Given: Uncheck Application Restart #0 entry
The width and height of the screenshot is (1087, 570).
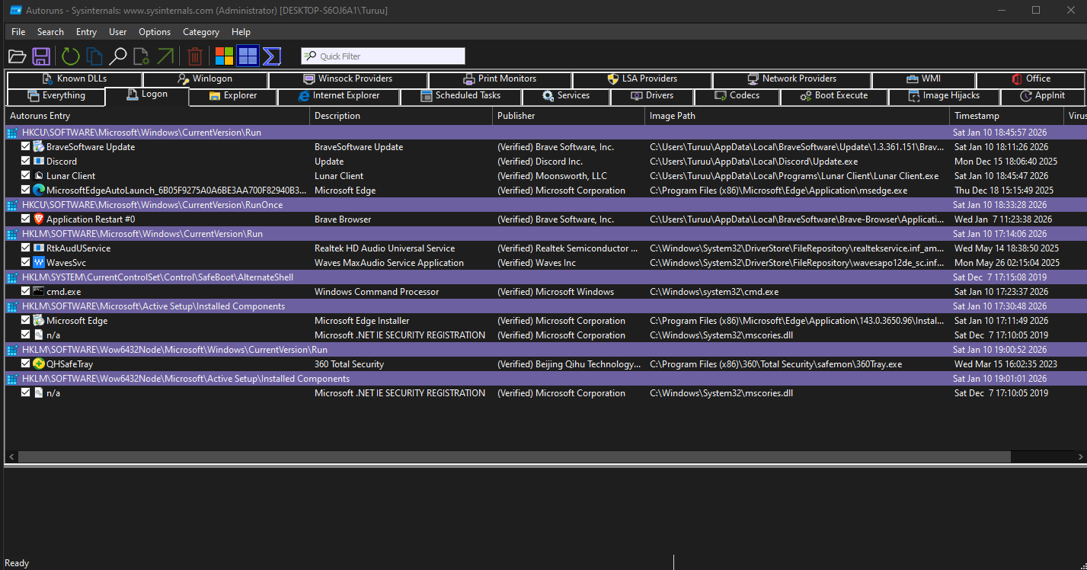Looking at the screenshot, I should click(26, 219).
